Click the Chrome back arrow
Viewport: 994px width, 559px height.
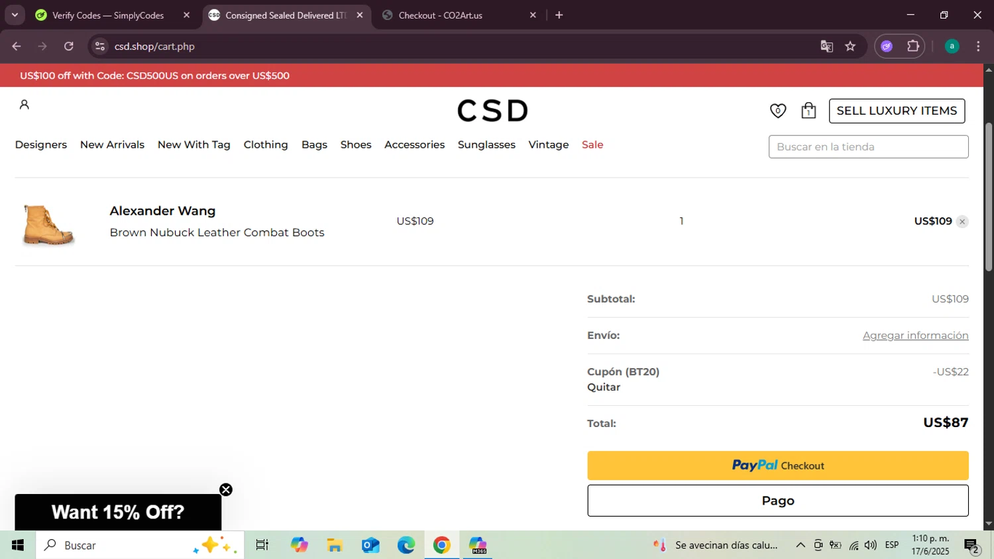[17, 46]
